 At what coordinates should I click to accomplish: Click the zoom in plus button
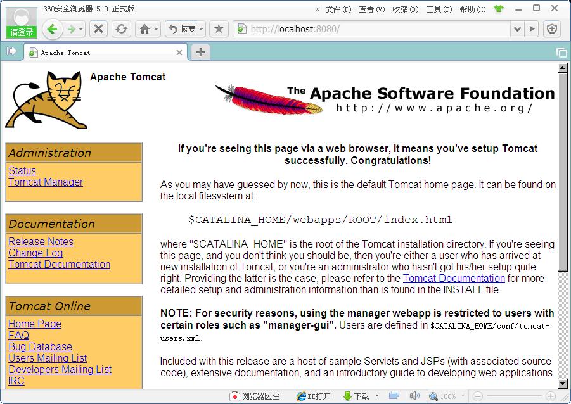[x=551, y=396]
